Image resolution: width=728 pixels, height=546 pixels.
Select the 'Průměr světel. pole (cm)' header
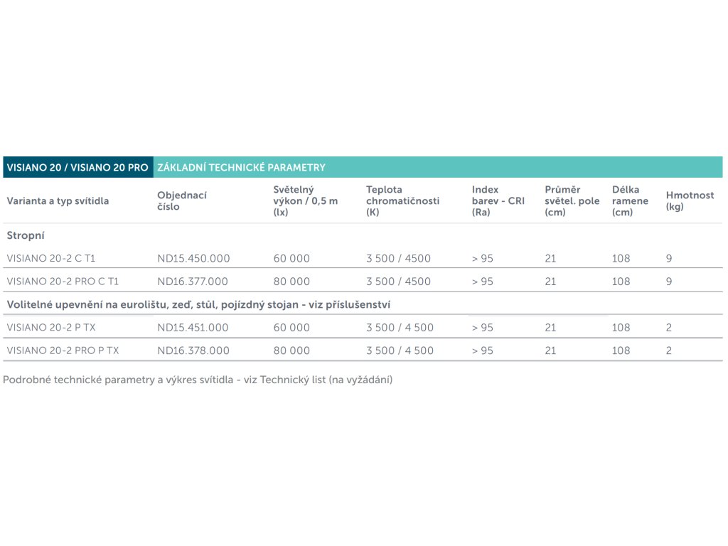pos(572,201)
